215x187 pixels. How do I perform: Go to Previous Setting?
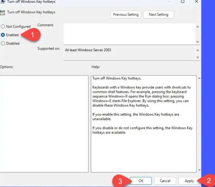(126, 15)
